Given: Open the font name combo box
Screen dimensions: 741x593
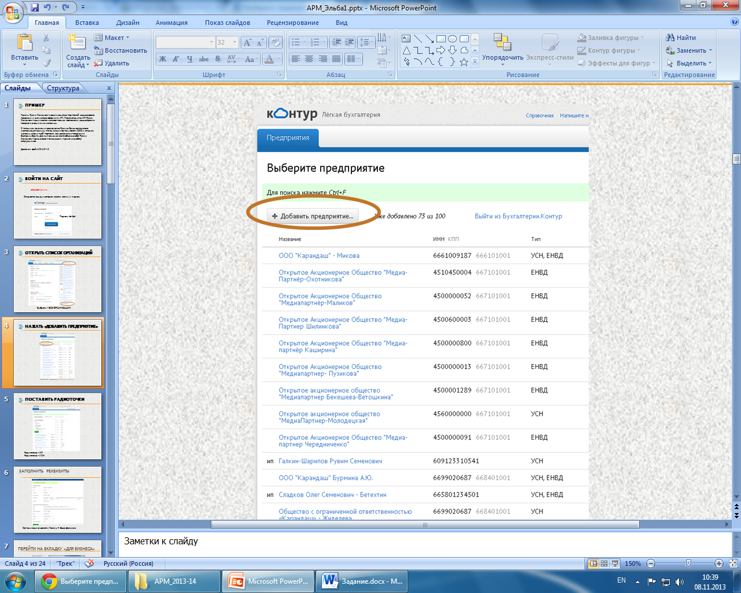Looking at the screenshot, I should pyautogui.click(x=185, y=42).
